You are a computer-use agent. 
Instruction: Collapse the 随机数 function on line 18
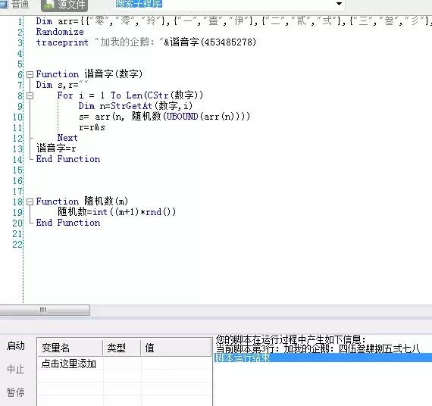pyautogui.click(x=30, y=201)
